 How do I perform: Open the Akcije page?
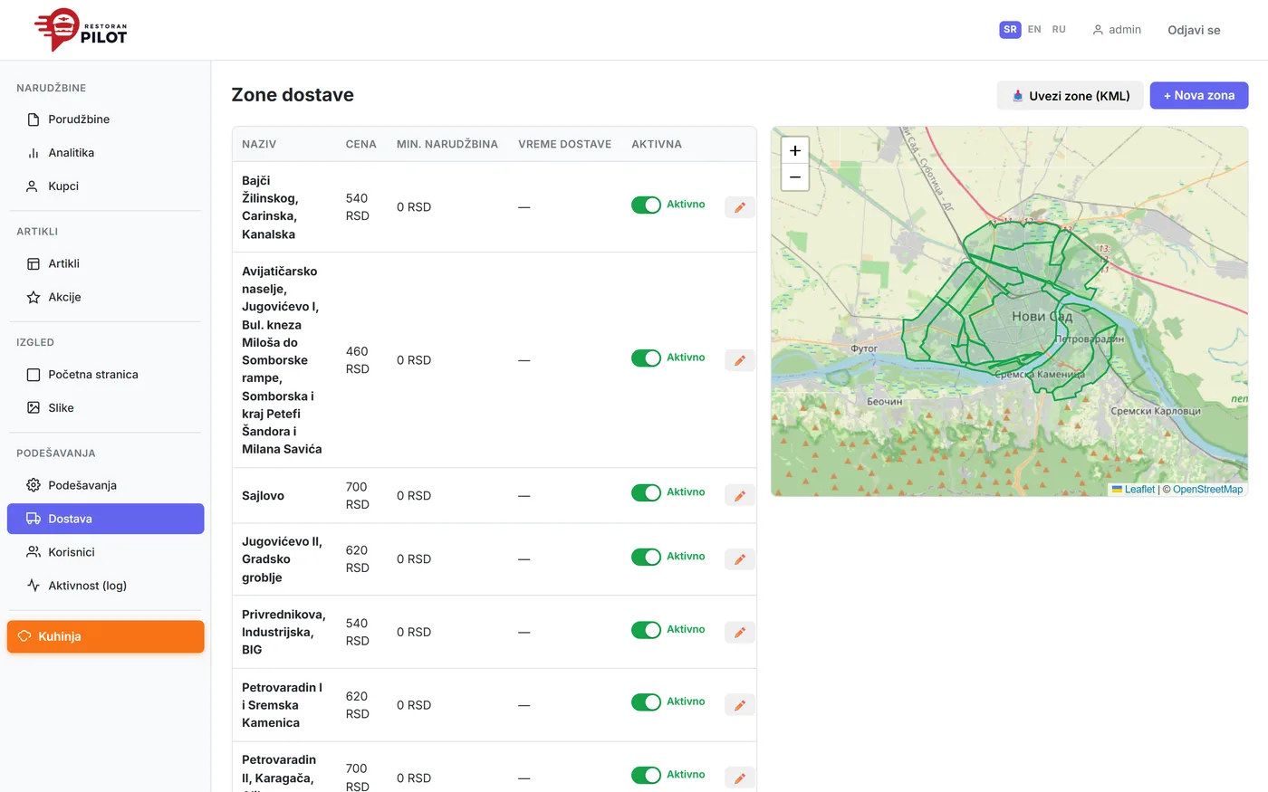105,297
